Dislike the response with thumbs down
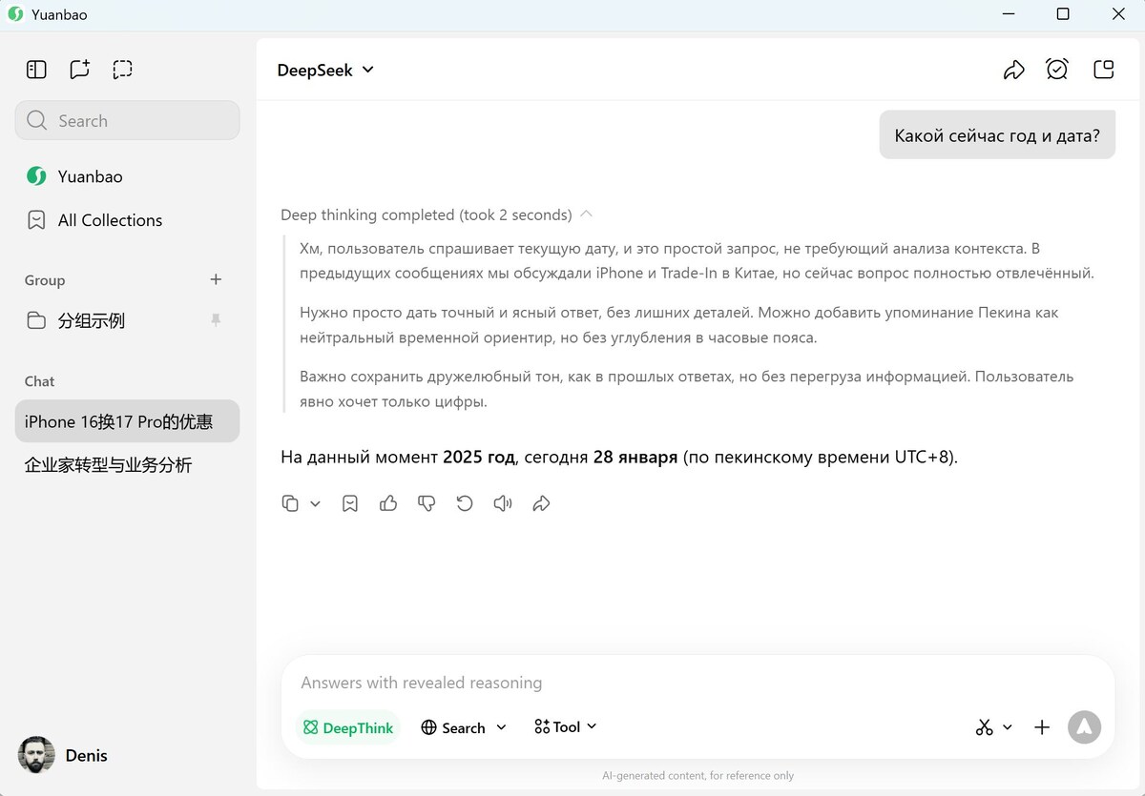Screen dimensions: 1145x796 [x=427, y=503]
